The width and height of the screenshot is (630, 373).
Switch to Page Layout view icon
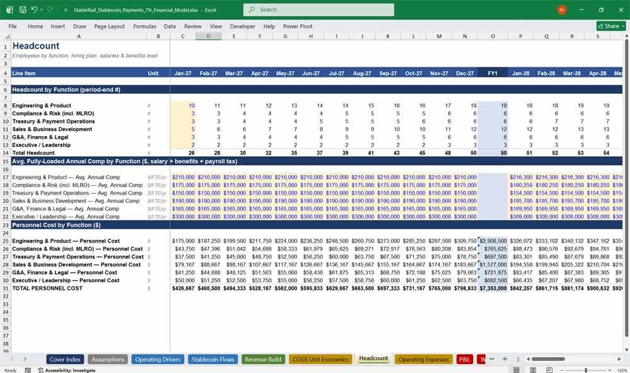pos(532,370)
